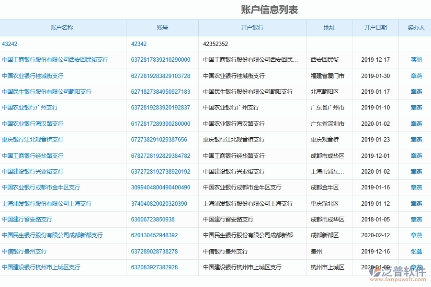Click account number 6272819283829103728 link
This screenshot has height=287, width=431.
coord(162,76)
